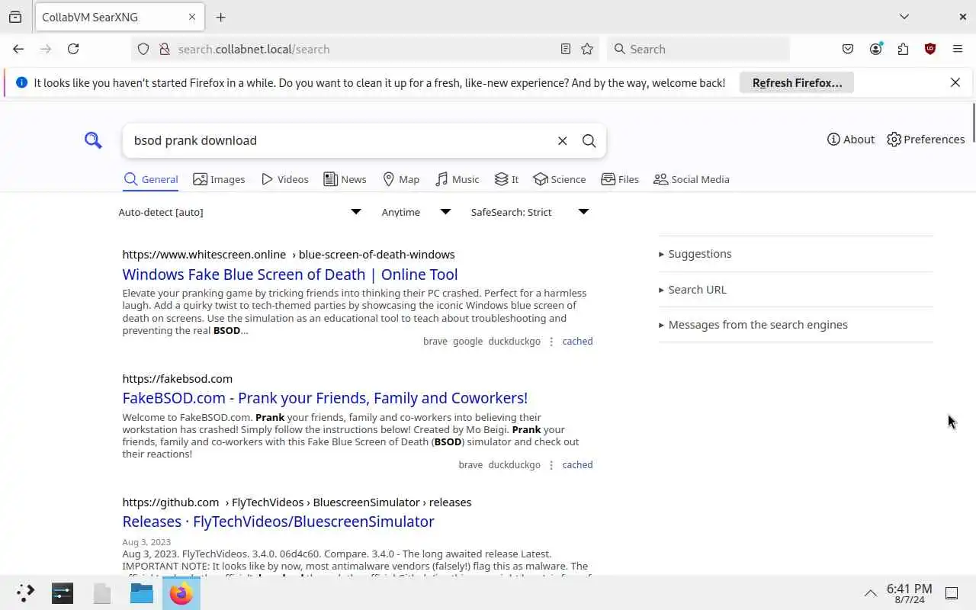Switch to the Music tab
976x610 pixels.
coord(457,179)
